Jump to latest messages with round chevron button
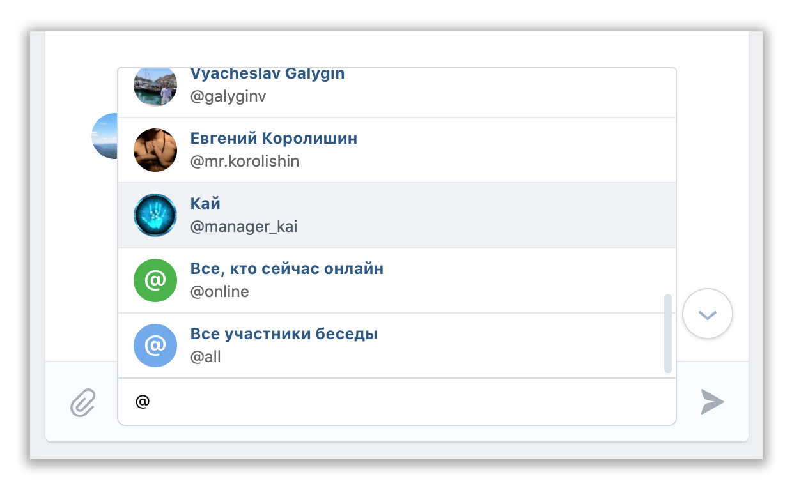 pyautogui.click(x=707, y=314)
